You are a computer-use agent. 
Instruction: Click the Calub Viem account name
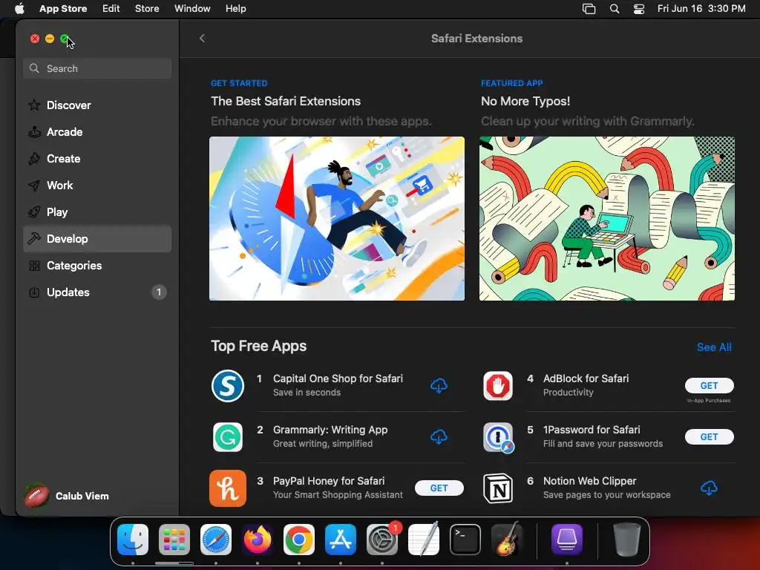tap(82, 496)
